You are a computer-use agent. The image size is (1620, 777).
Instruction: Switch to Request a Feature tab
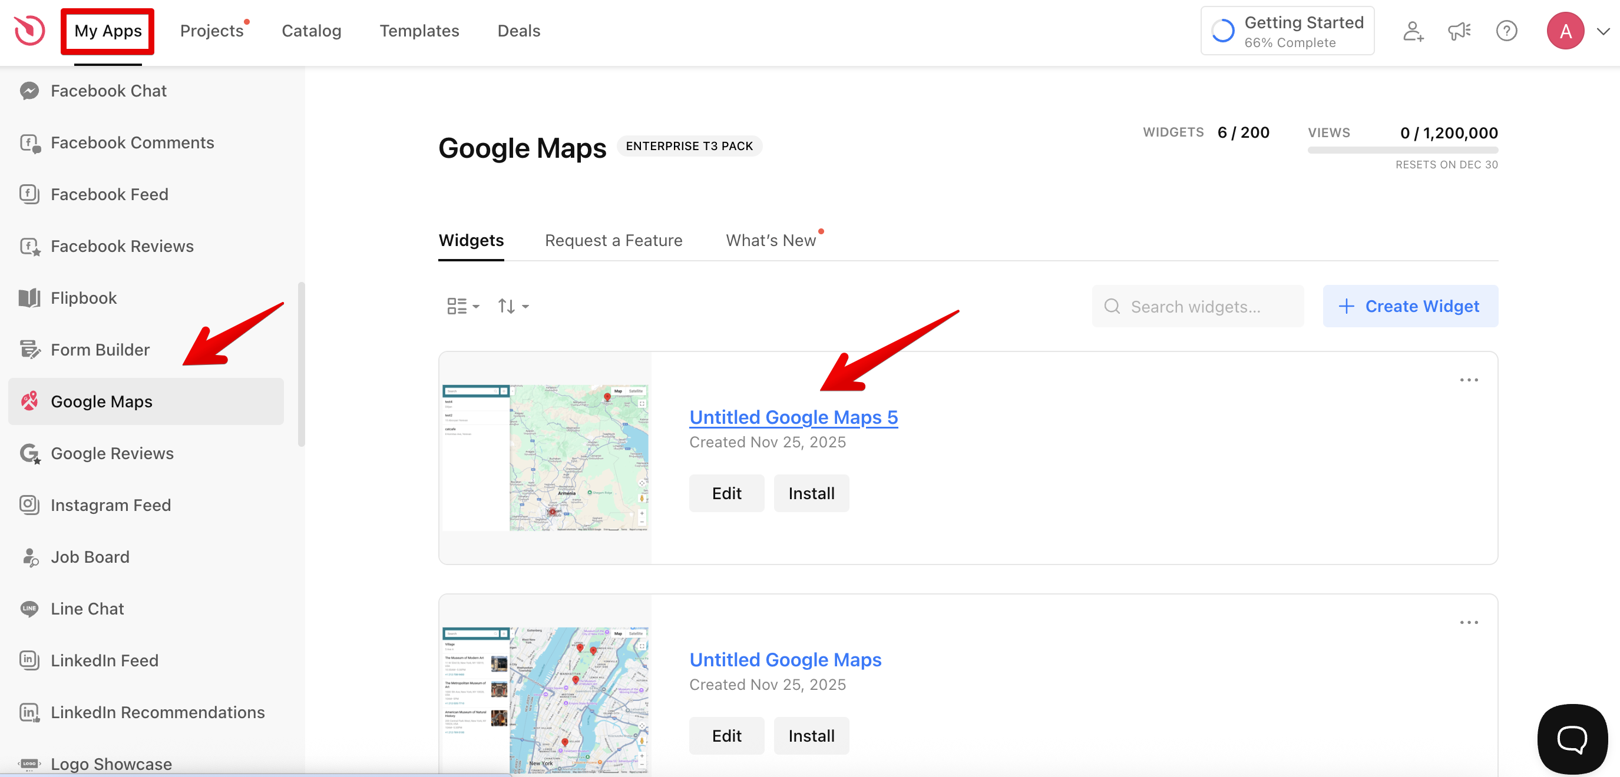coord(613,240)
